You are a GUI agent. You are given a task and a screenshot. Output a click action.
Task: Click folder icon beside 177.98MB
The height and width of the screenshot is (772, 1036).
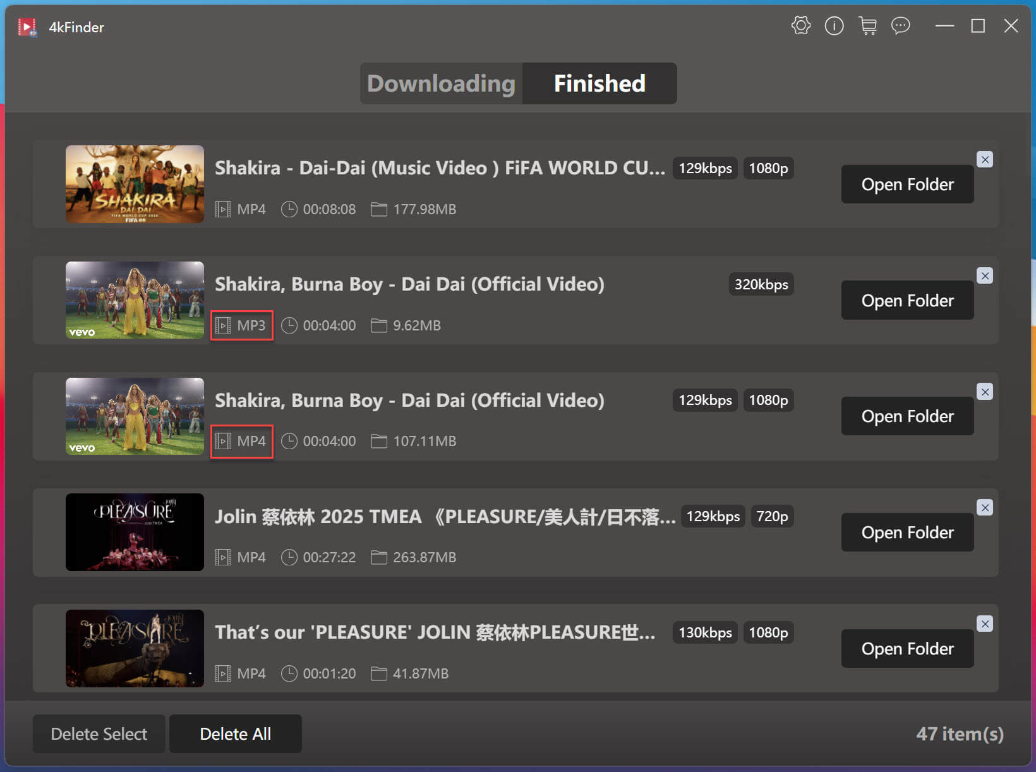(378, 209)
